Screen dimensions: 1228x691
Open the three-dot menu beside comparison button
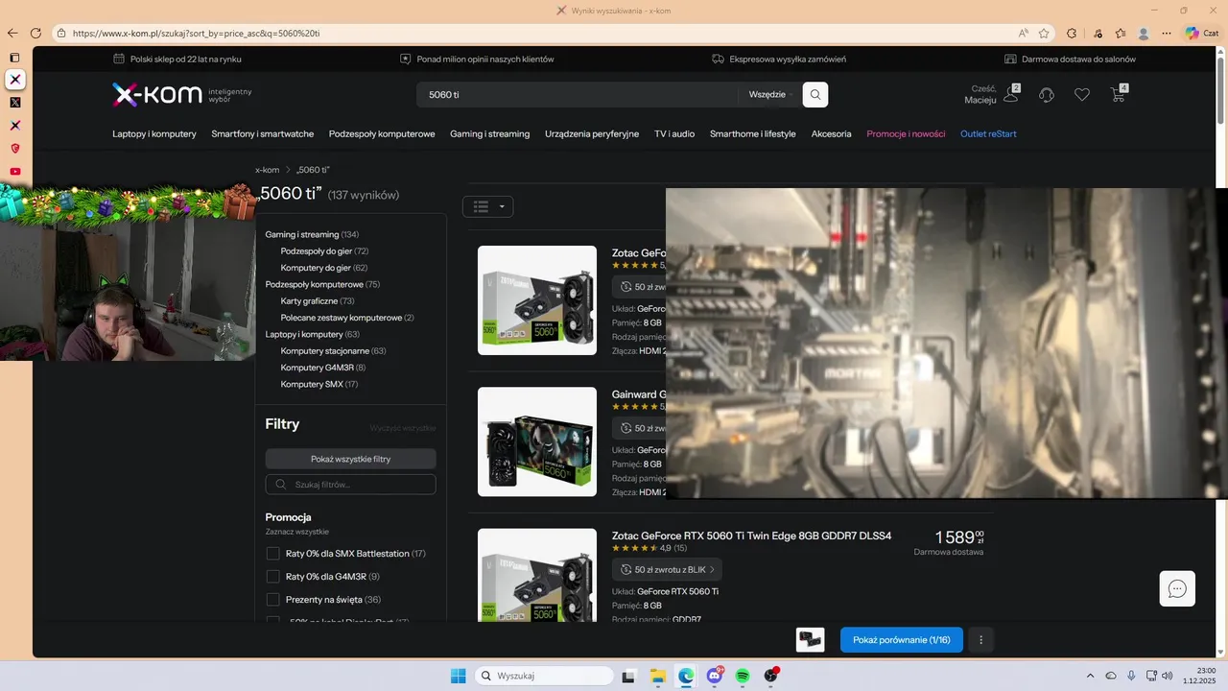(980, 640)
